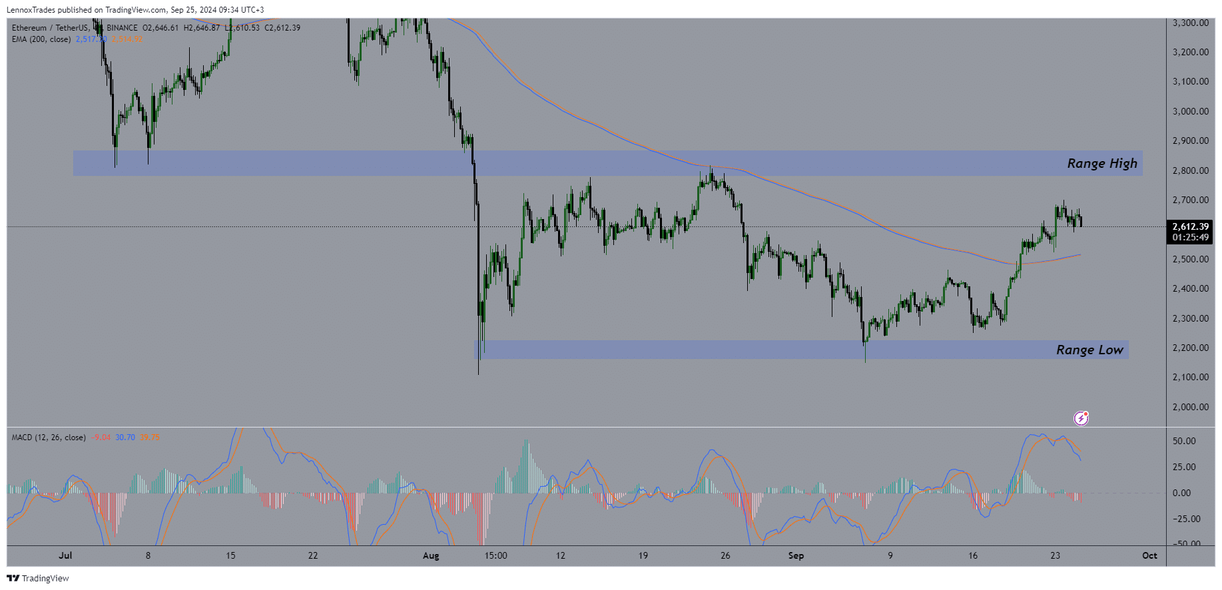Image resolution: width=1222 pixels, height=590 pixels.
Task: Click the 2,700.00 price axis label
Action: tap(1190, 200)
